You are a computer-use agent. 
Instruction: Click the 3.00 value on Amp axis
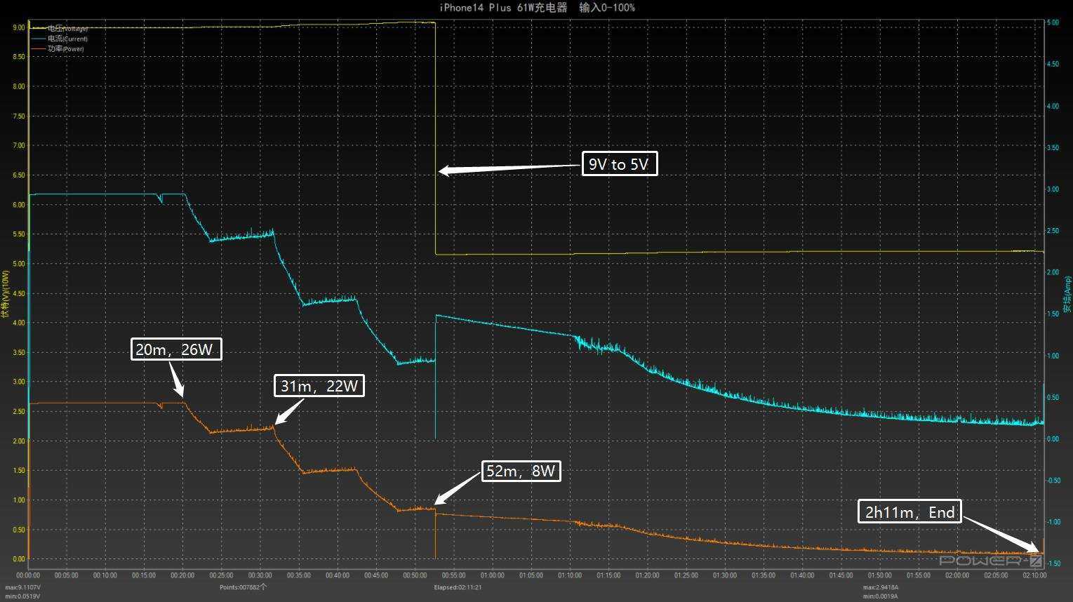pyautogui.click(x=1053, y=189)
